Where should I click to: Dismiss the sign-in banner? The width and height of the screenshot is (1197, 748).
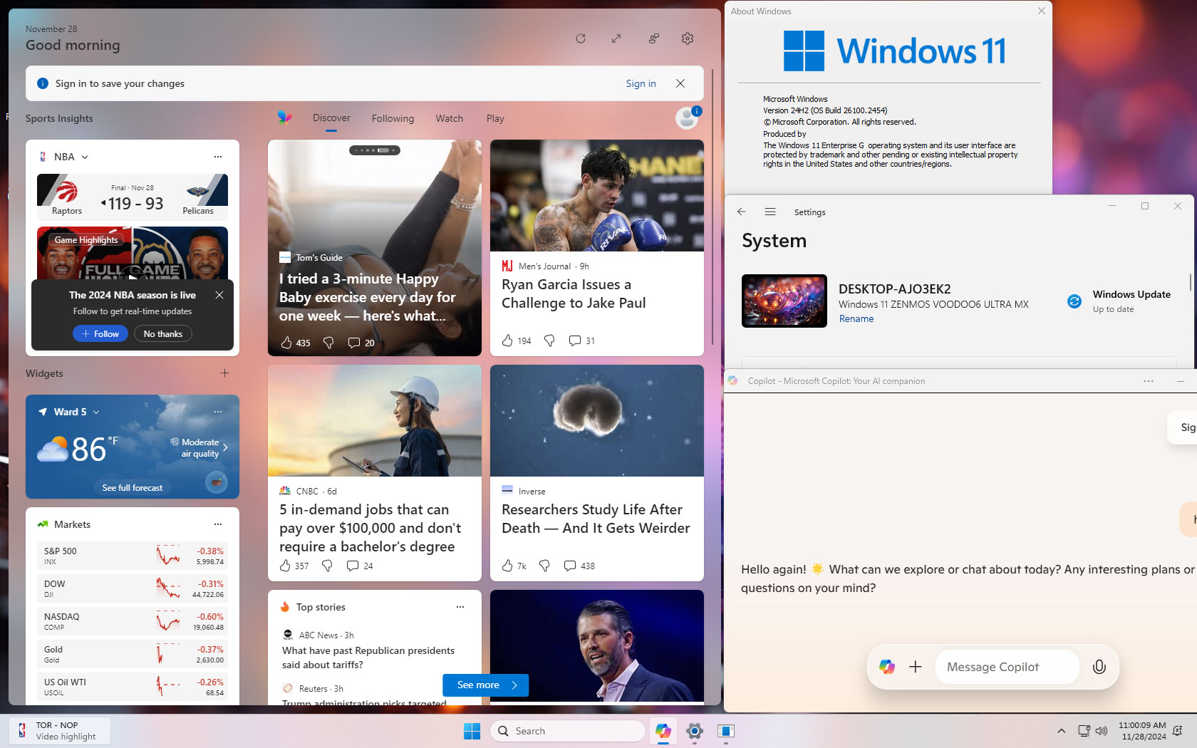680,83
